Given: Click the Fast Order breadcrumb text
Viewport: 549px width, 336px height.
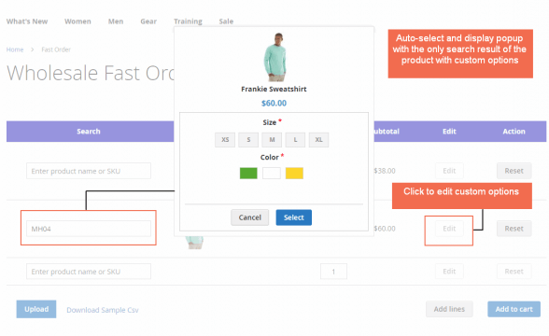Looking at the screenshot, I should pos(56,49).
